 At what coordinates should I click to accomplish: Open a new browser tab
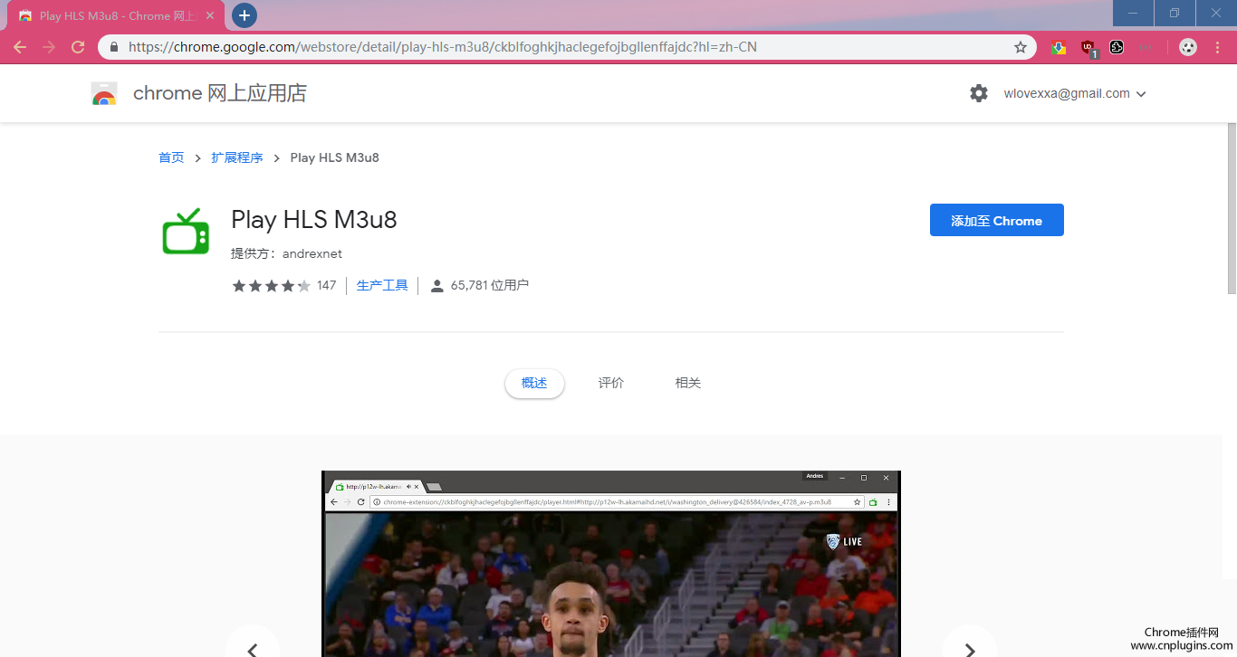[244, 15]
